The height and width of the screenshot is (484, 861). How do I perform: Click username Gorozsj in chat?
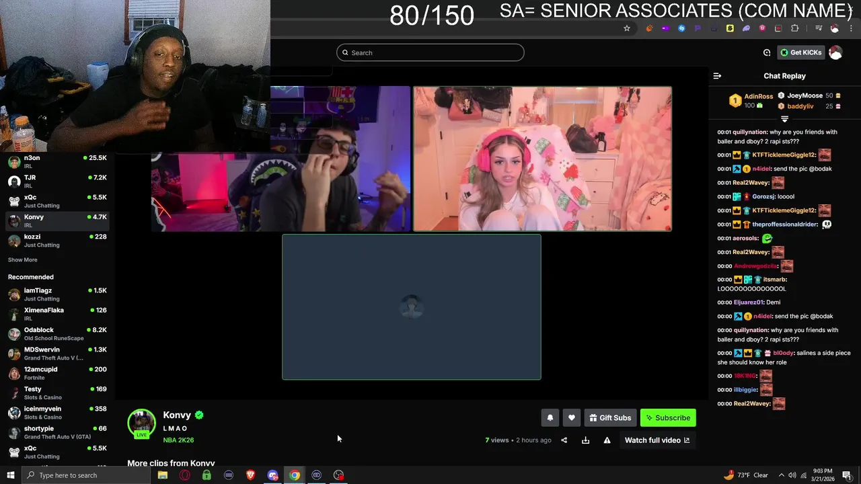(763, 196)
